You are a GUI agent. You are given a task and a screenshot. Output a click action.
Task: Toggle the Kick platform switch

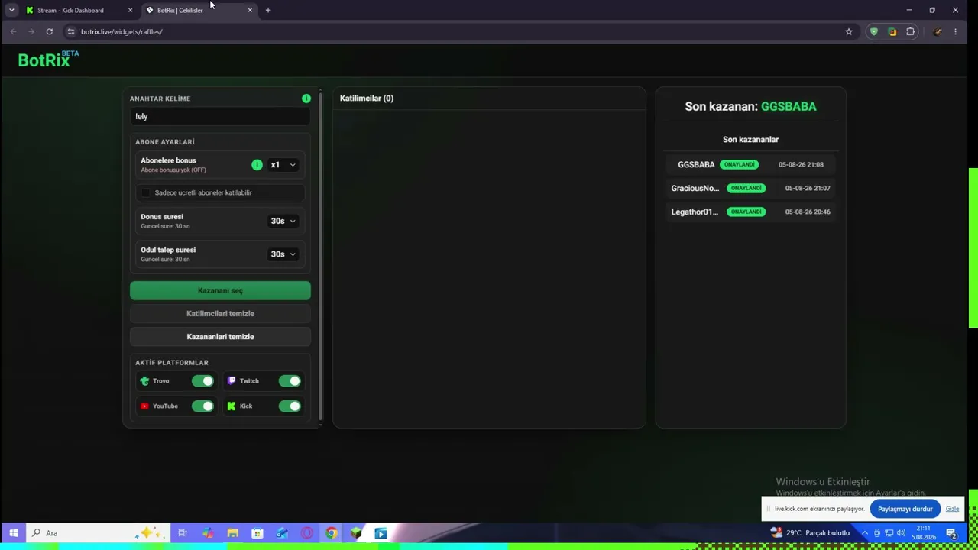pyautogui.click(x=290, y=406)
